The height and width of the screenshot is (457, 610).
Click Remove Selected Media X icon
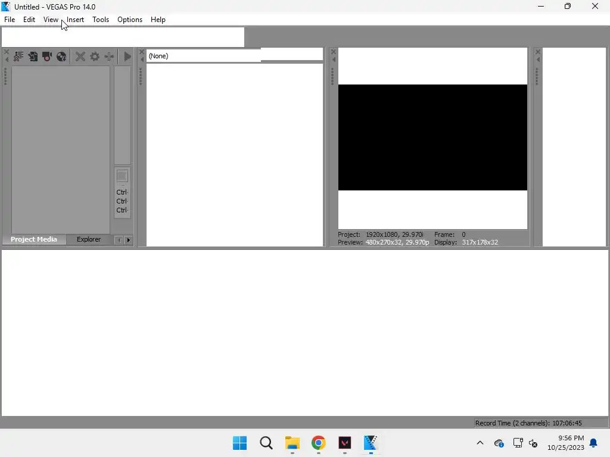click(80, 57)
